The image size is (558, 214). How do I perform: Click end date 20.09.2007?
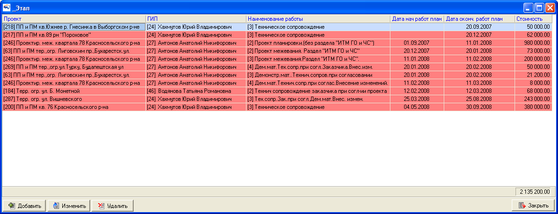click(479, 27)
